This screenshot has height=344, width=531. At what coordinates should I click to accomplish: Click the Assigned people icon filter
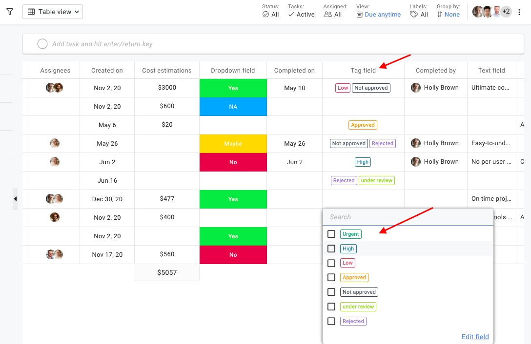pos(327,15)
